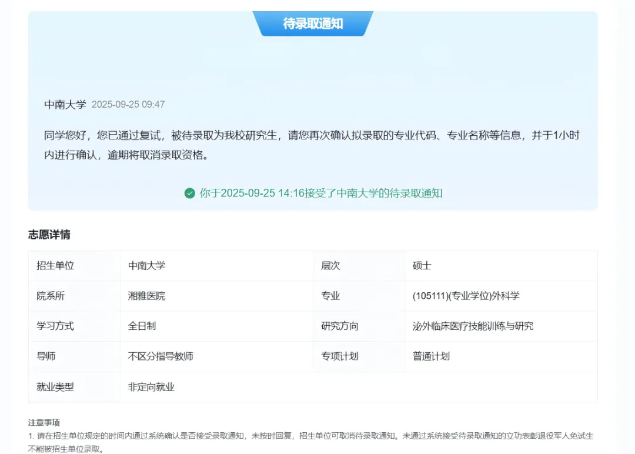Click the green checkmark acceptance icon

point(189,193)
